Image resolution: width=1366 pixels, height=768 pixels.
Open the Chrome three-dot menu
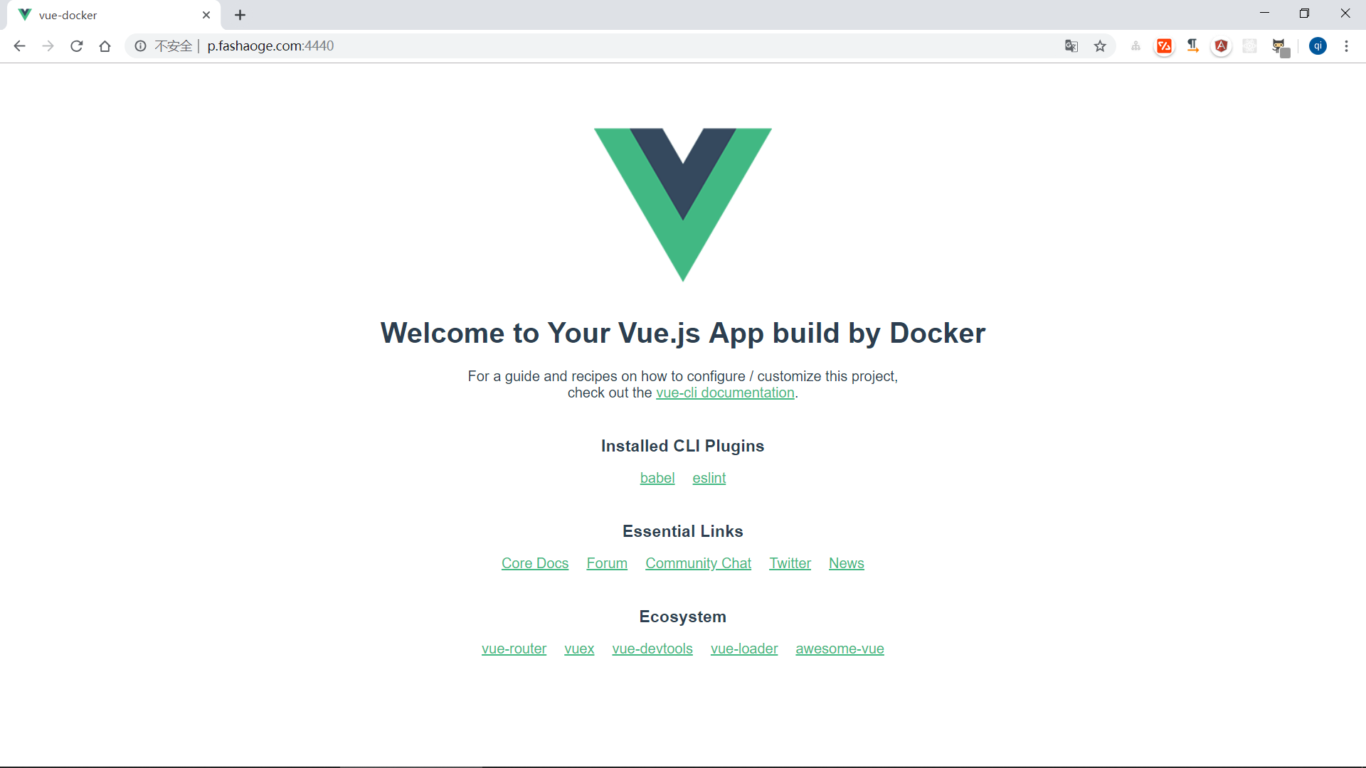(1346, 46)
